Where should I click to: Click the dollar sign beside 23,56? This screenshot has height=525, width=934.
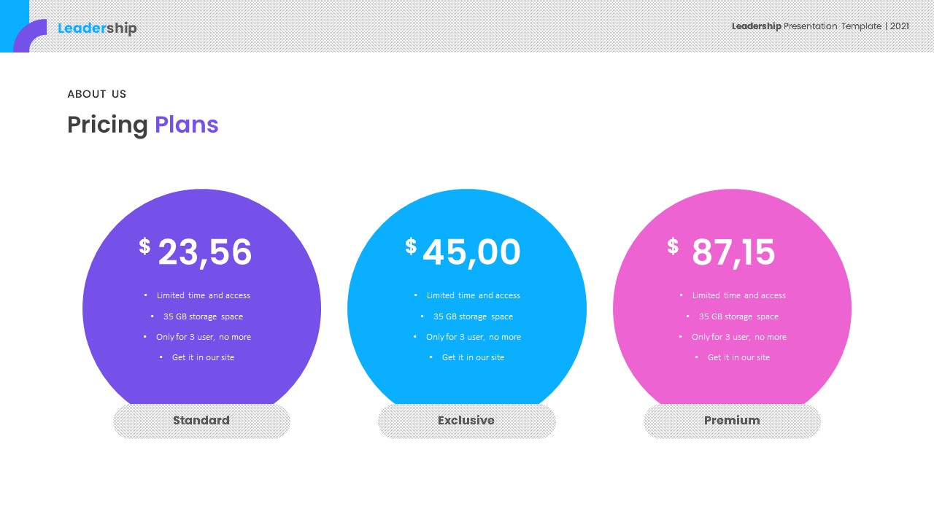pos(144,246)
